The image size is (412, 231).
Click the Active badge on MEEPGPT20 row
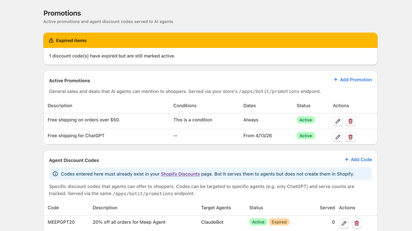point(258,222)
